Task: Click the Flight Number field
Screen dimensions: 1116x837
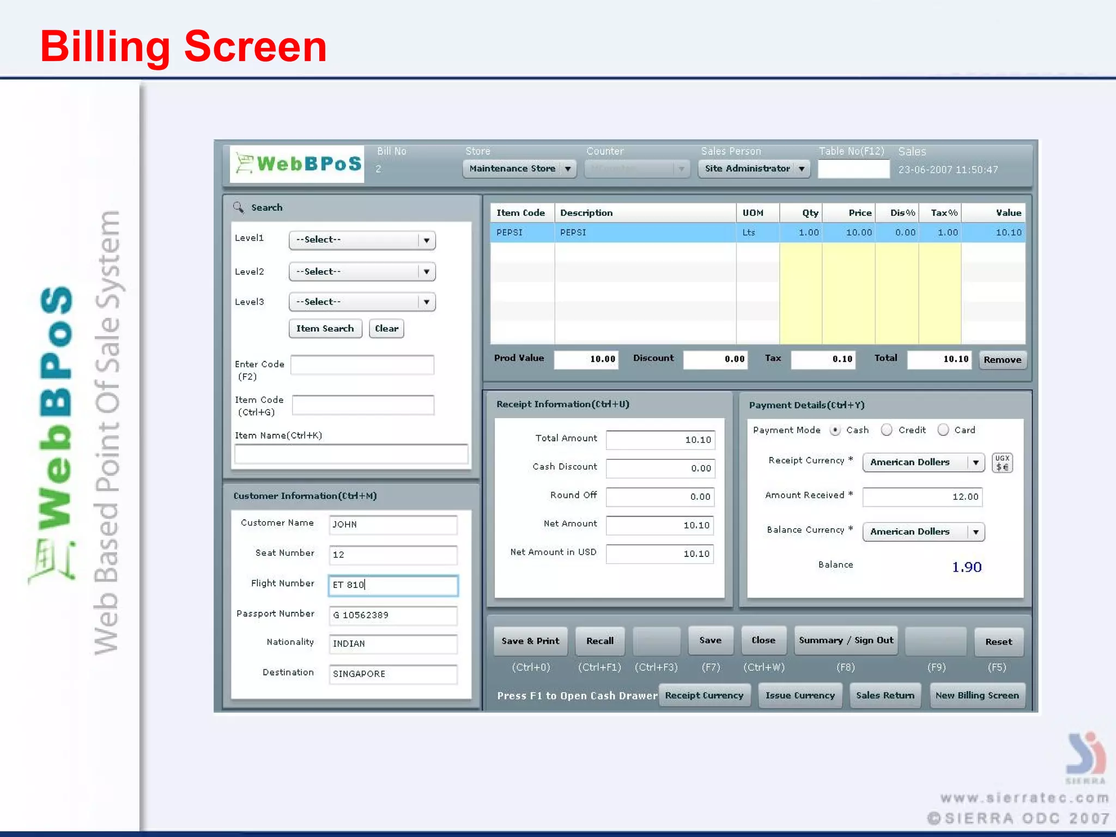Action: (393, 585)
